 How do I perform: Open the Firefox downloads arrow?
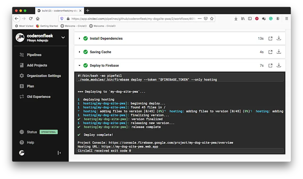[236, 18]
